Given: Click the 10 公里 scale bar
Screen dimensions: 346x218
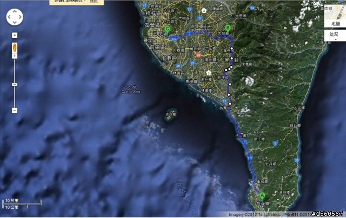Looking at the screenshot, I should 15,207.
